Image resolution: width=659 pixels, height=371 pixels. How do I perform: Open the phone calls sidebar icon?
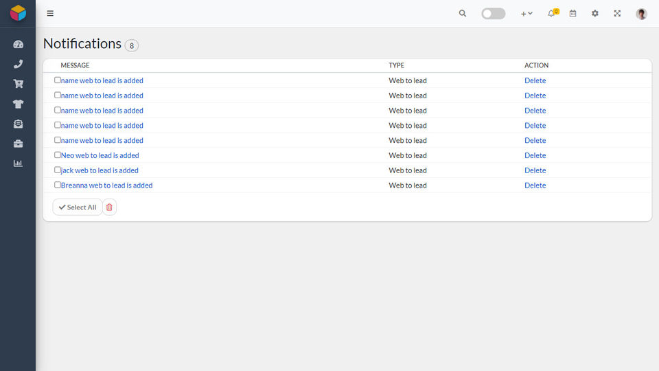pos(18,64)
